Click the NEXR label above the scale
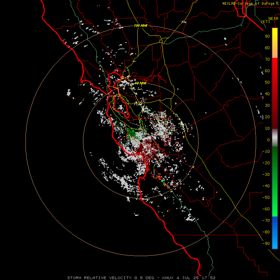The width and height of the screenshot is (280, 280). [x=273, y=19]
